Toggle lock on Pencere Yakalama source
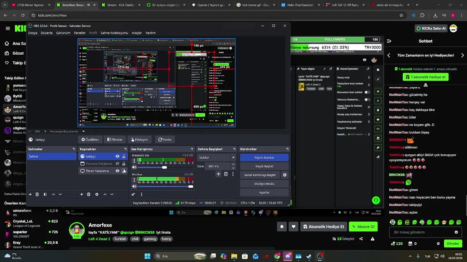The height and width of the screenshot is (262, 467). click(x=124, y=164)
